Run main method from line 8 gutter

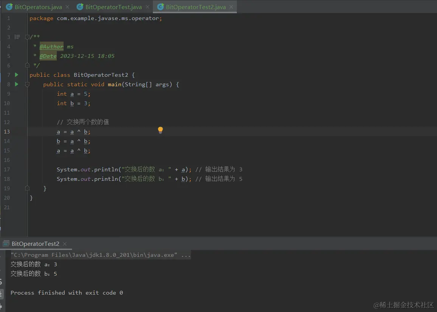(16, 84)
